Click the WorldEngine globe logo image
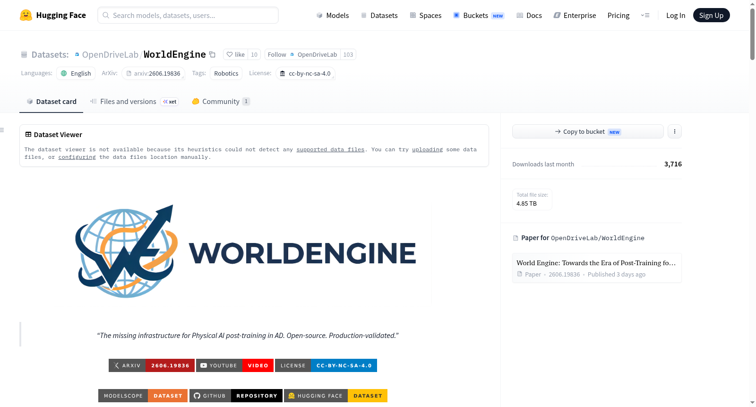The image size is (756, 407). [127, 251]
